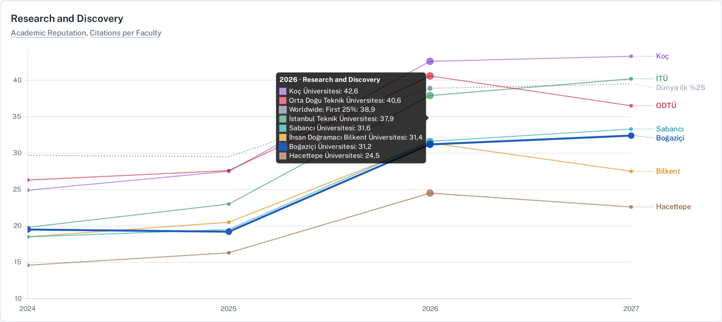Click Sabancı teal data point for 2027

pos(631,129)
